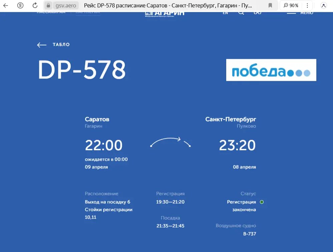Open the Alice assistant icon at top right
This screenshot has height=252, width=333.
click(323, 6)
